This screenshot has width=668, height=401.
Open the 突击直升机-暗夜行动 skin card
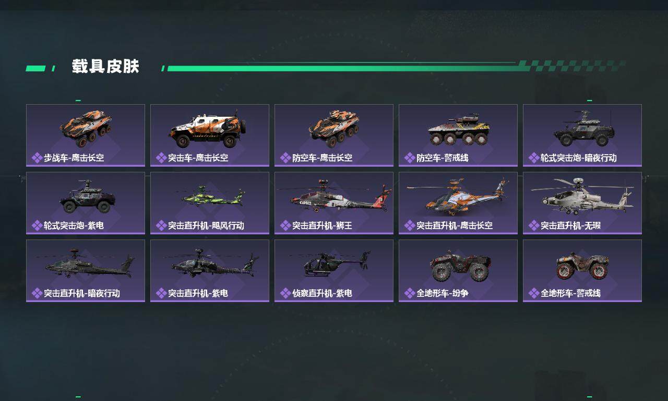(86, 271)
